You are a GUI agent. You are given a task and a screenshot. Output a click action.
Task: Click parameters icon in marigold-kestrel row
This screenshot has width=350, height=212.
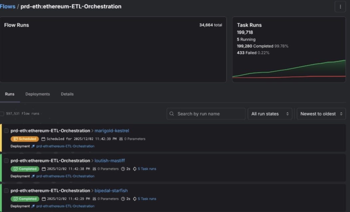121,139
